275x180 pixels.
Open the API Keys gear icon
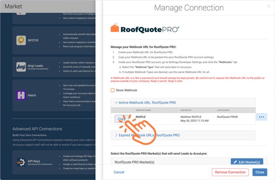(21, 162)
